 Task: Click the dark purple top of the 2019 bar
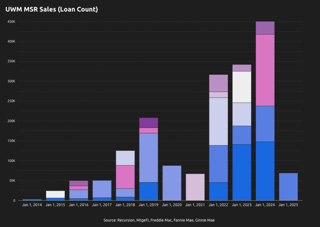coord(148,123)
